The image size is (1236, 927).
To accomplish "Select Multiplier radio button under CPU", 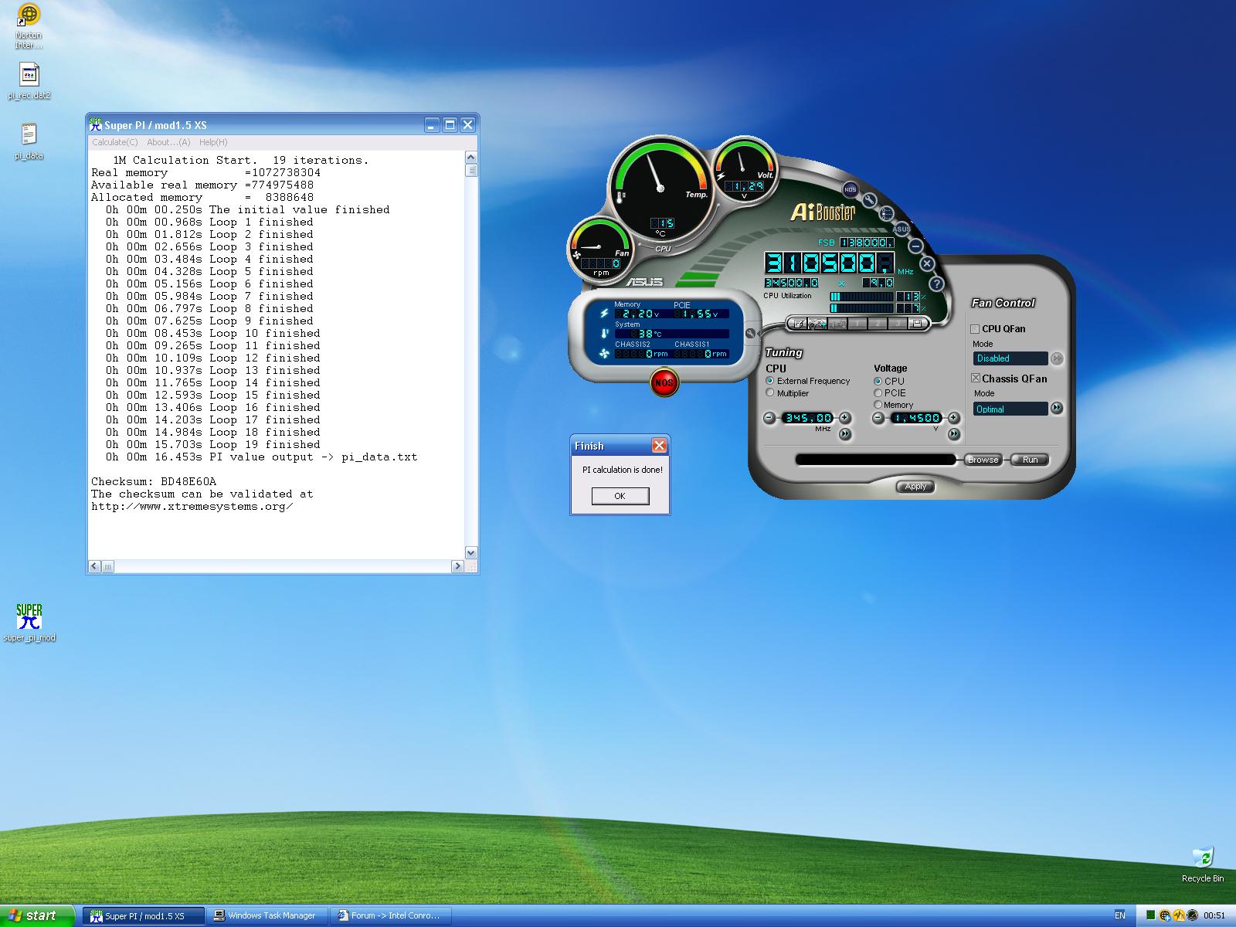I will 770,392.
